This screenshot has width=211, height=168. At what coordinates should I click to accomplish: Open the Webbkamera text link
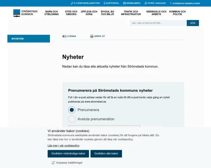133,3
